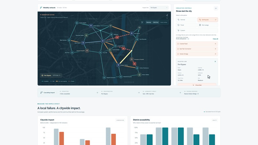258x145 pixels.
Task: Toggle the Traffic flow layer button
Action: [156, 22]
